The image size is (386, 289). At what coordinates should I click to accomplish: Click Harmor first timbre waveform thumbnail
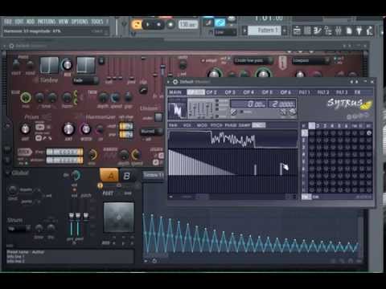[49, 65]
